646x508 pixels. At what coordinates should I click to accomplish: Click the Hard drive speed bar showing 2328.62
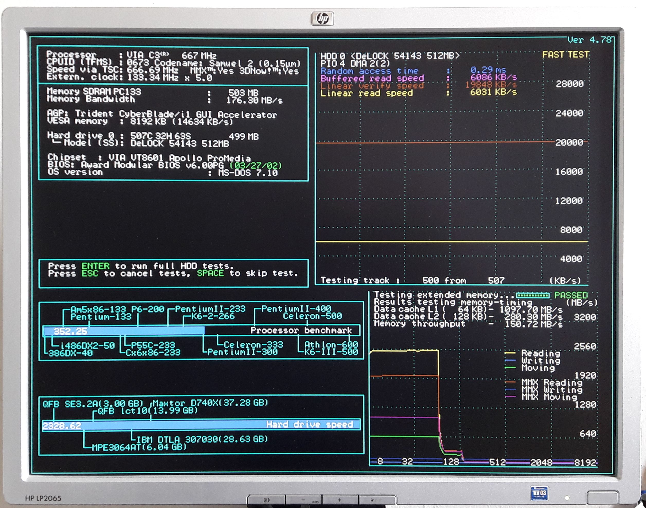pyautogui.click(x=201, y=424)
